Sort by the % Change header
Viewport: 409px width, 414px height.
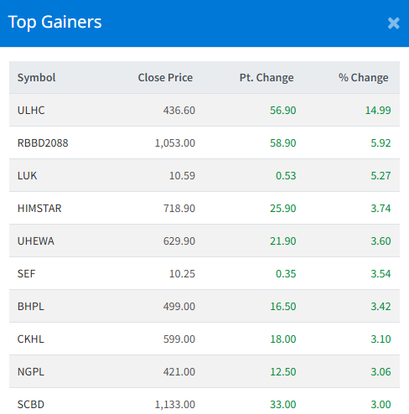(x=364, y=77)
